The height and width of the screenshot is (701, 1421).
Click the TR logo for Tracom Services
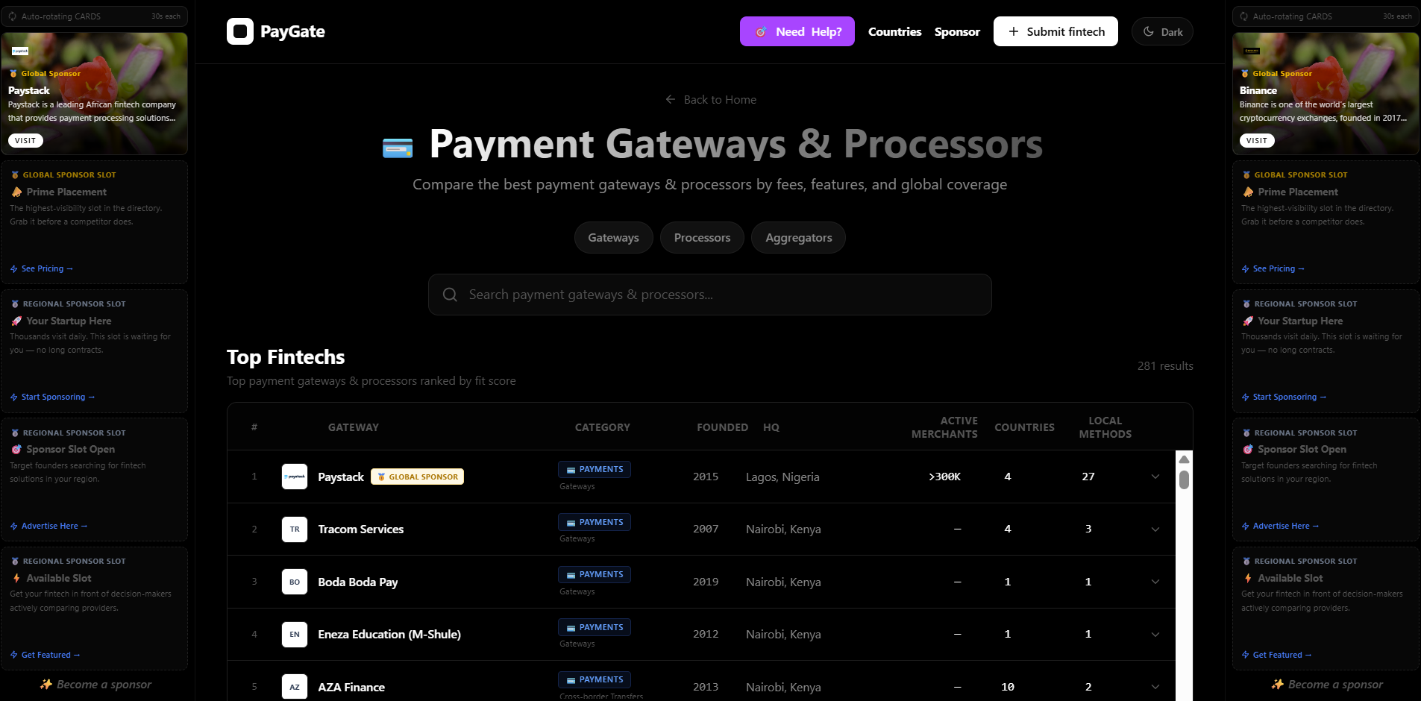click(x=295, y=529)
